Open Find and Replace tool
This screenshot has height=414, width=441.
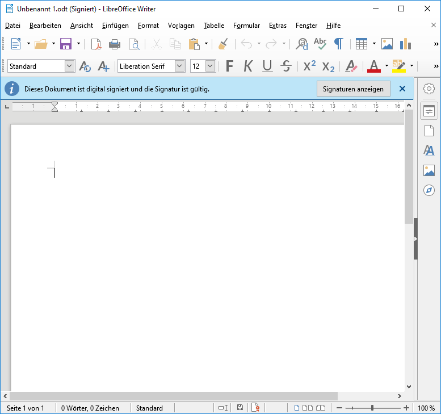(302, 44)
